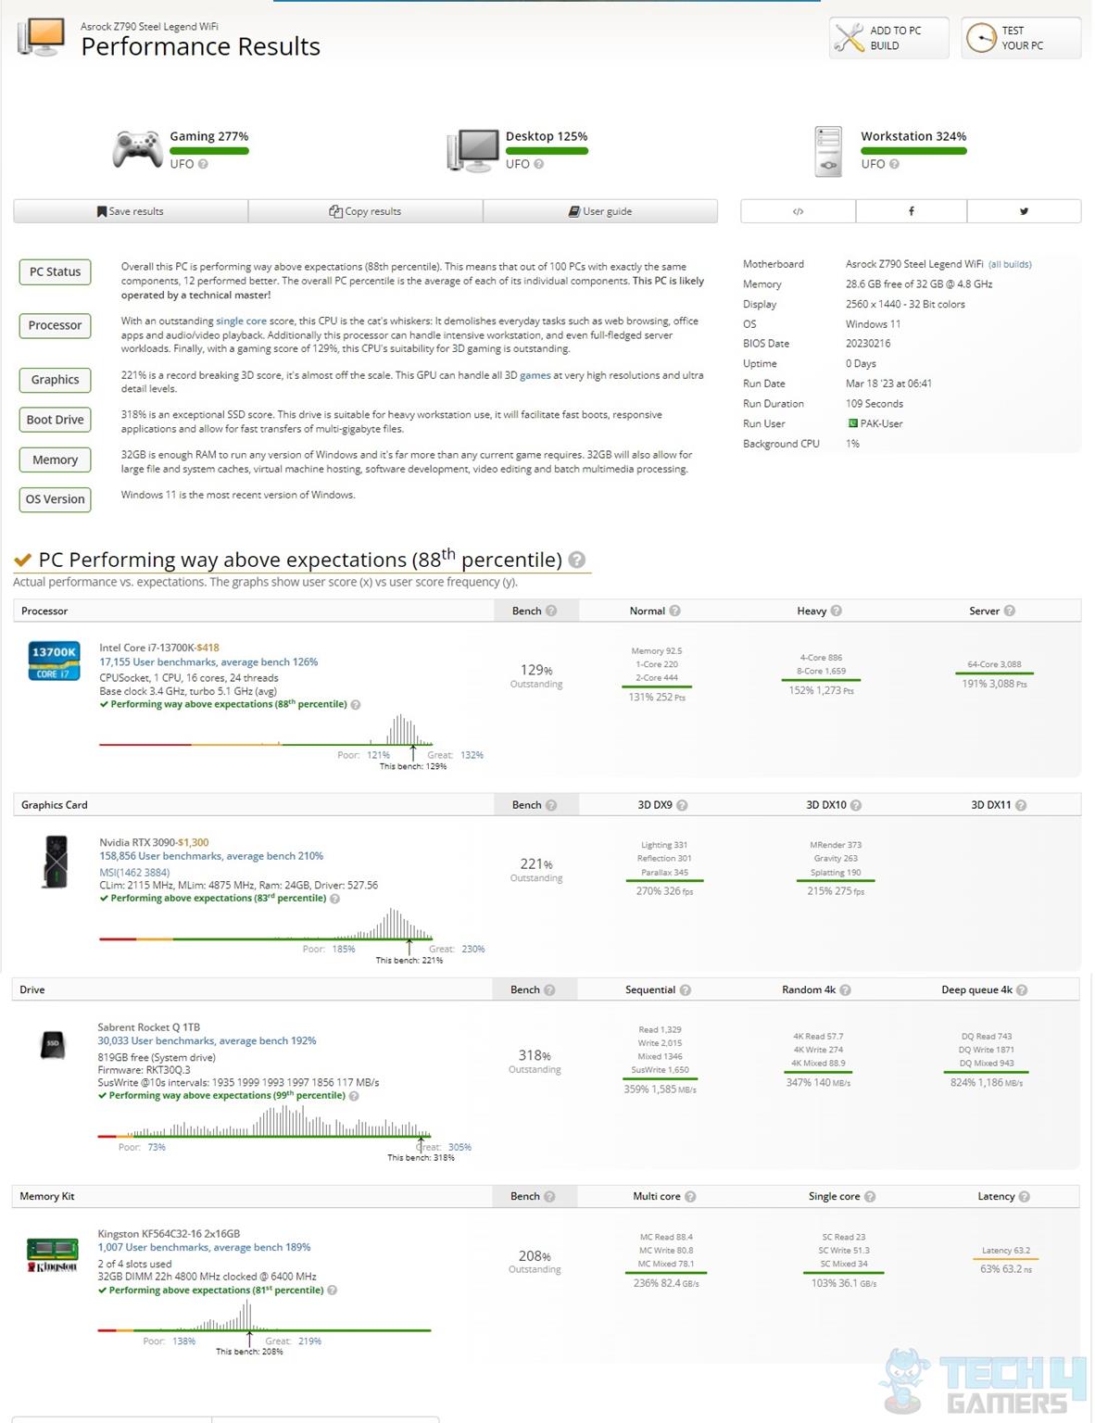Click the Test Your PC button
The height and width of the screenshot is (1423, 1095).
pos(1021,38)
